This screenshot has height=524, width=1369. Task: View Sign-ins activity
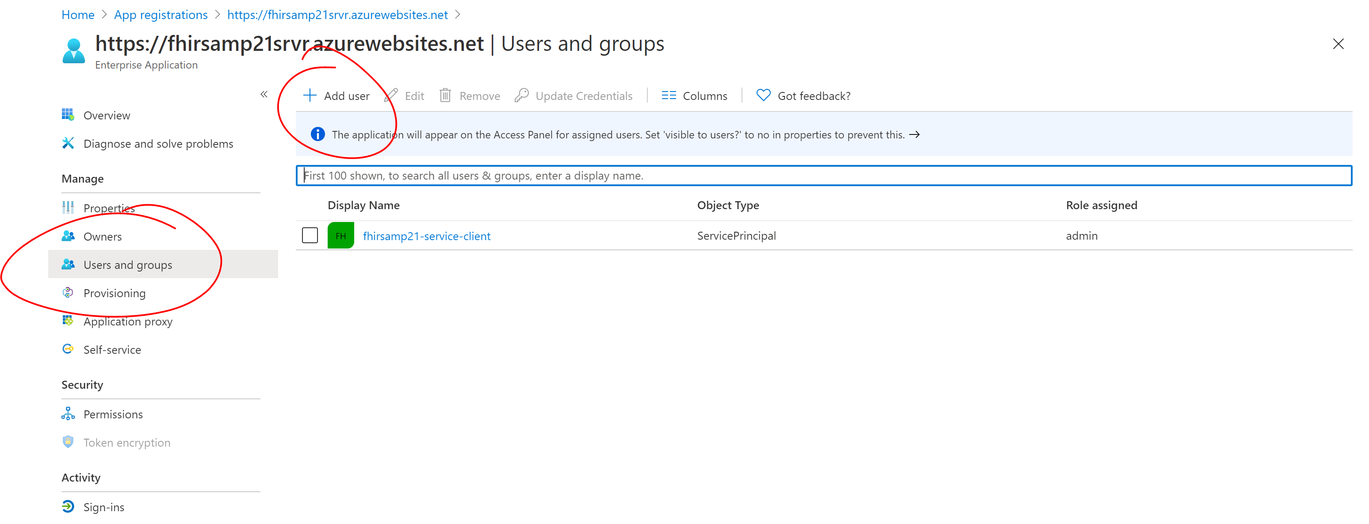(x=103, y=506)
